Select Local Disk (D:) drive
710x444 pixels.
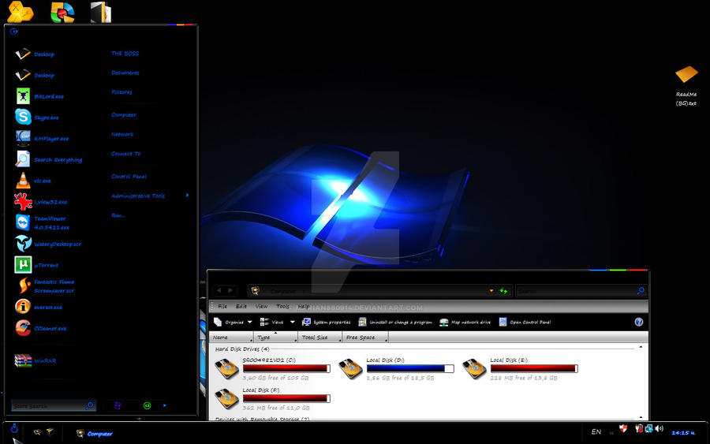point(396,369)
